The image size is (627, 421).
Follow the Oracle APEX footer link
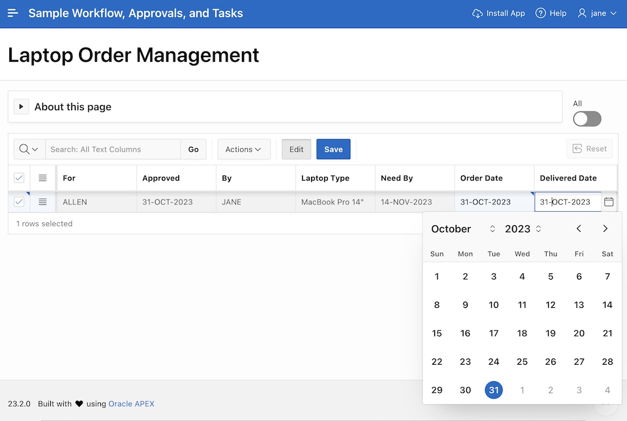click(131, 403)
